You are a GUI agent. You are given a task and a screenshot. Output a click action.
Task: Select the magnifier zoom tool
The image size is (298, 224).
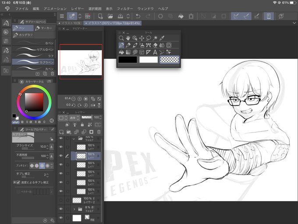pos(121,38)
